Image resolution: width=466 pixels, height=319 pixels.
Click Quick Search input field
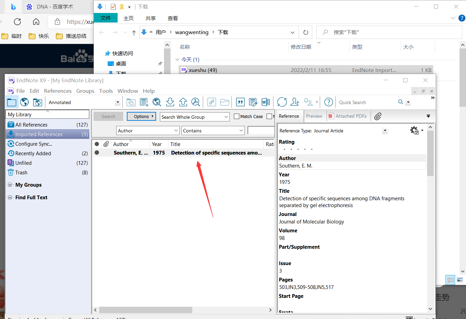coord(366,102)
